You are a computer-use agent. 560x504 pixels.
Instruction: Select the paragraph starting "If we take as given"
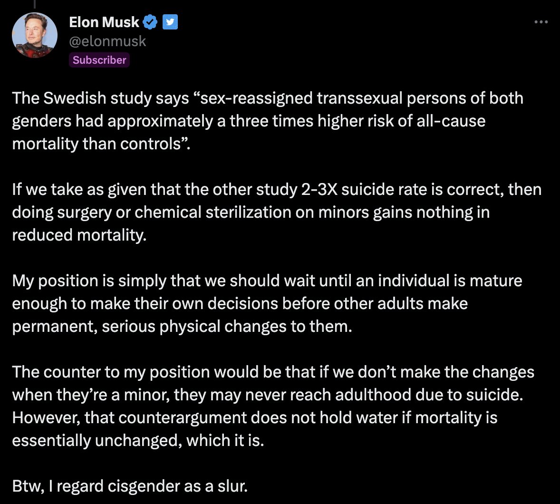point(276,212)
